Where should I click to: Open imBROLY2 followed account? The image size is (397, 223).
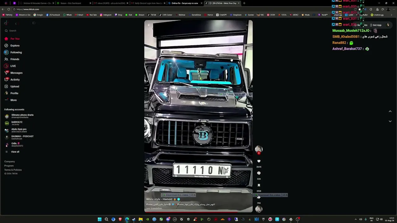coord(13,123)
